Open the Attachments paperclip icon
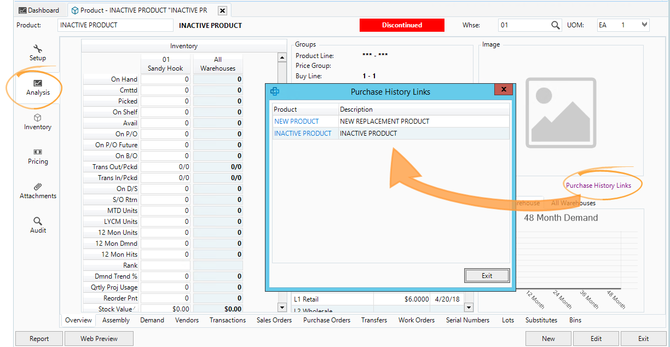The width and height of the screenshot is (670, 347). pos(38,187)
